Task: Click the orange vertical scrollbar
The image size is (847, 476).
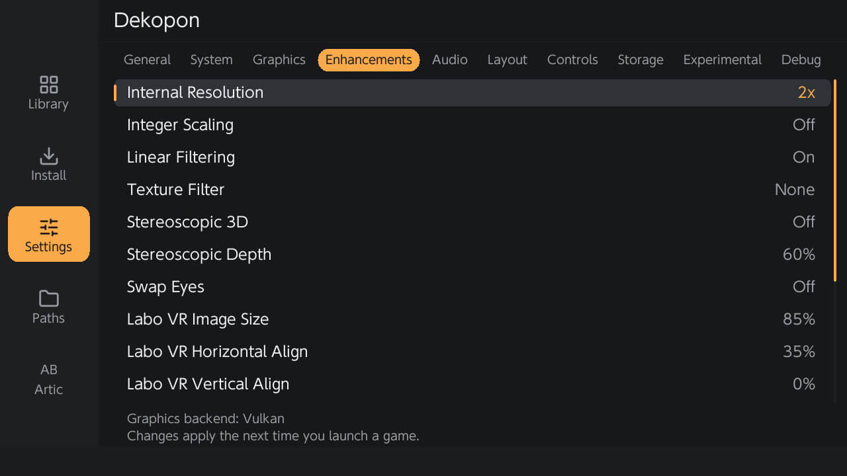Action: [835, 180]
